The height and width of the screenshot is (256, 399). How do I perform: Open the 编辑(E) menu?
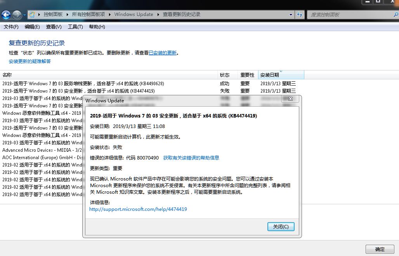[32, 27]
